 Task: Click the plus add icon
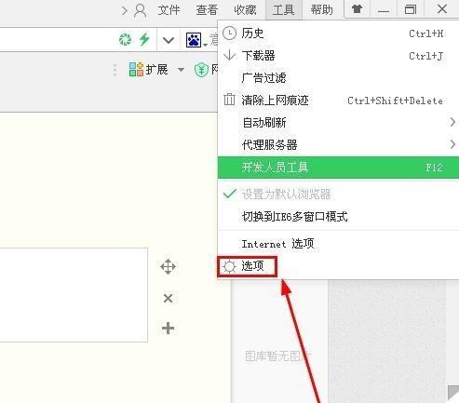tap(168, 328)
